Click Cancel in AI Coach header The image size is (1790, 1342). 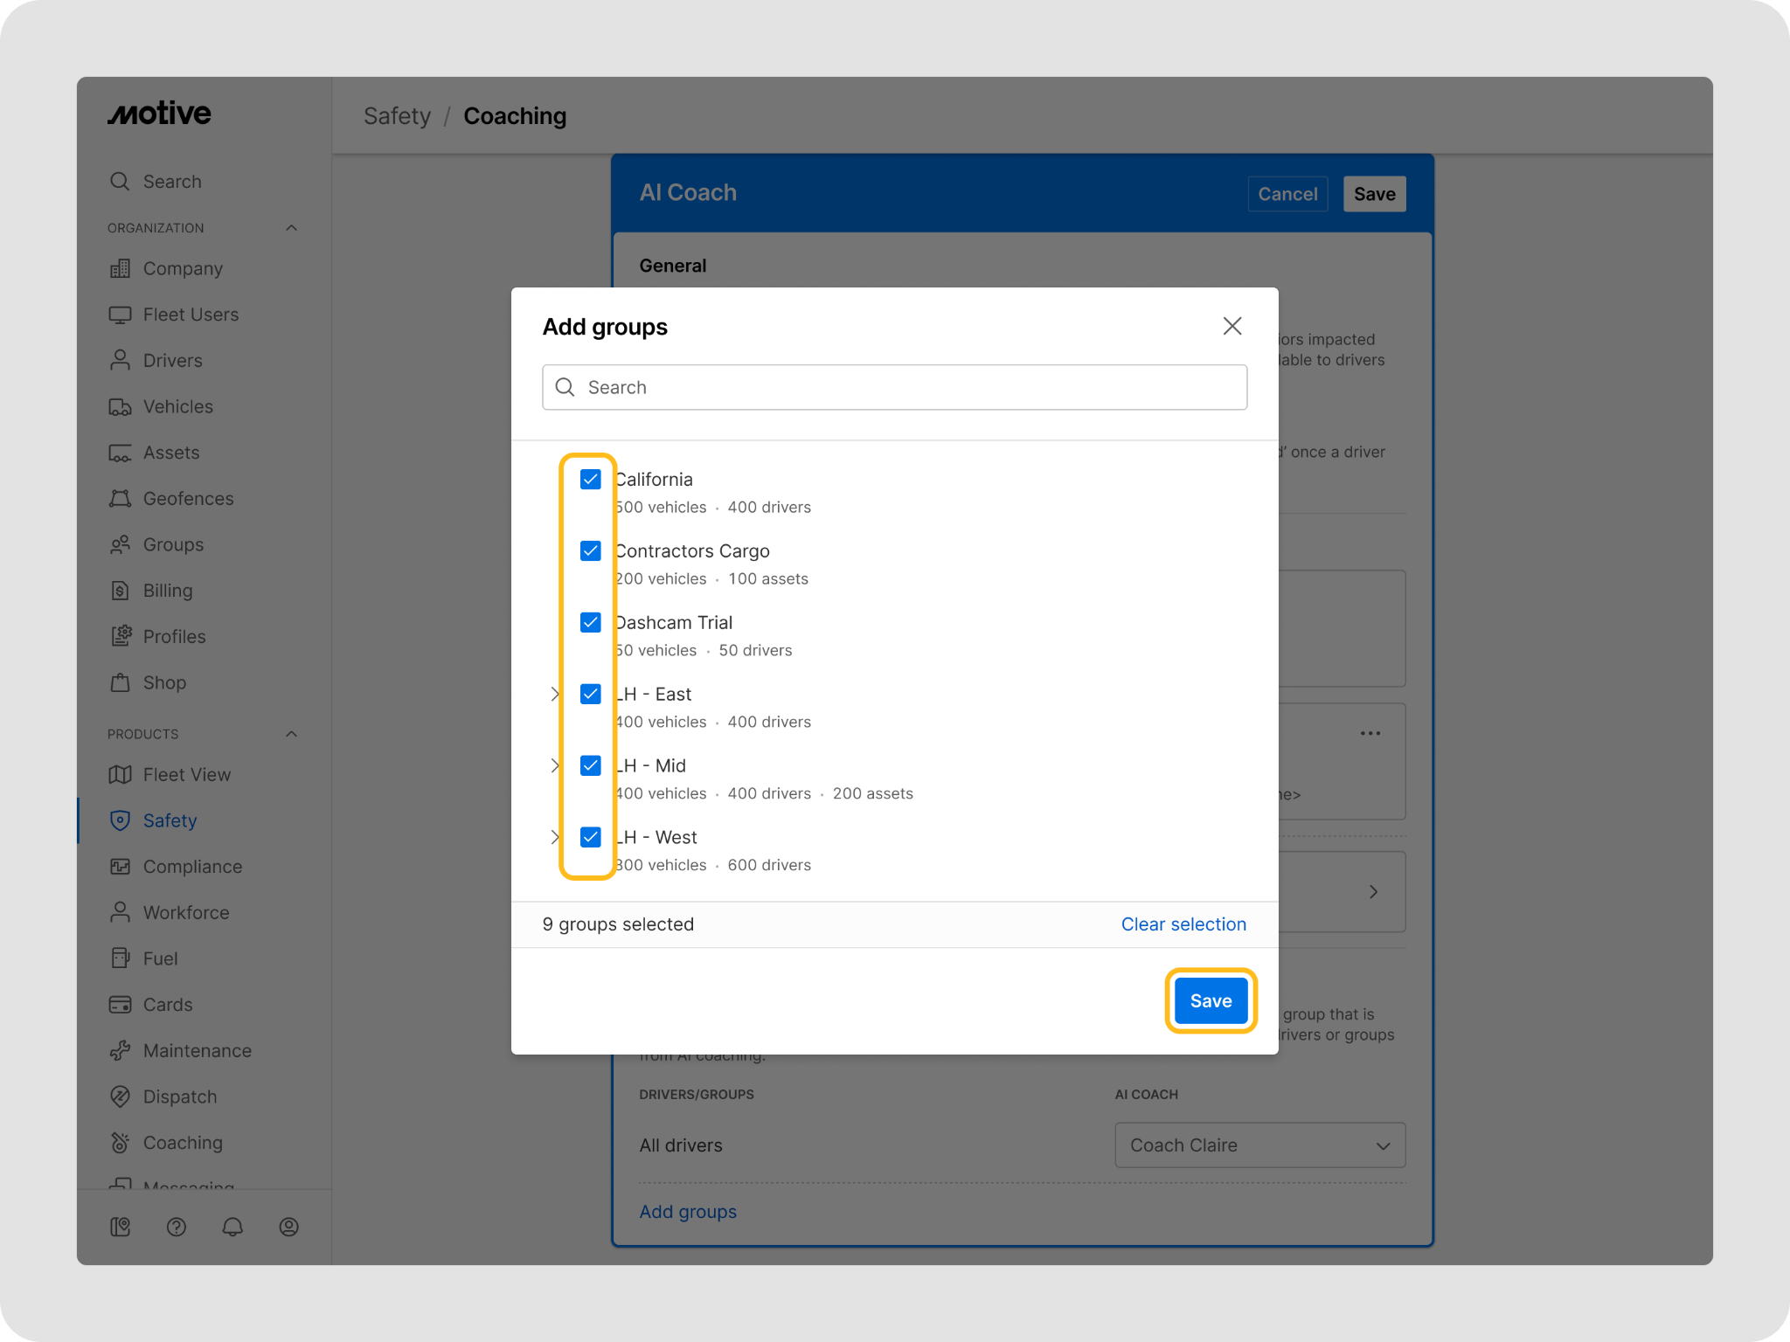[1287, 194]
